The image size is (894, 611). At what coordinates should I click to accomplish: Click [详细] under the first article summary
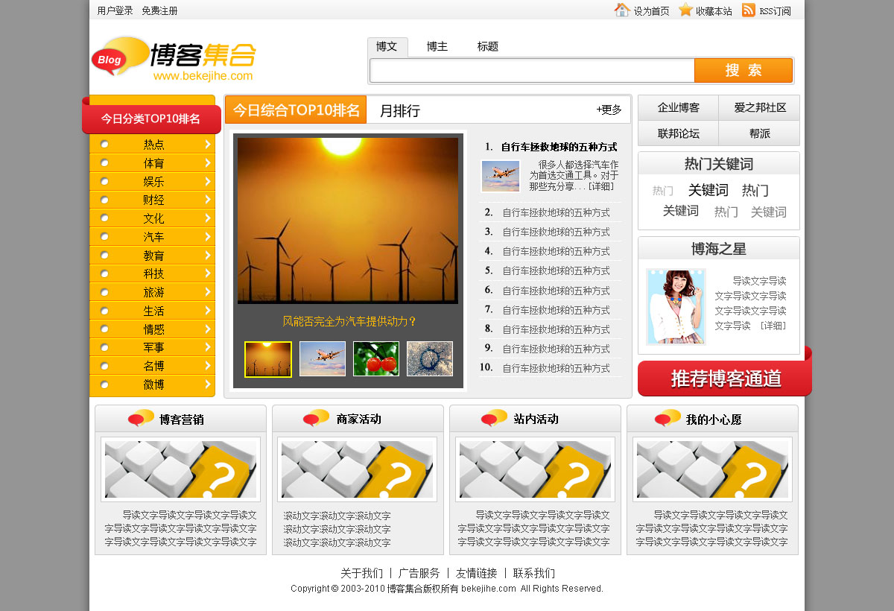[602, 186]
